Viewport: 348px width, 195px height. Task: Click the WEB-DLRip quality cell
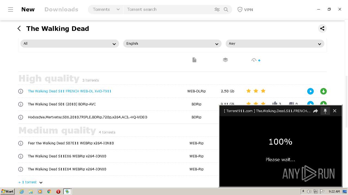point(196,91)
